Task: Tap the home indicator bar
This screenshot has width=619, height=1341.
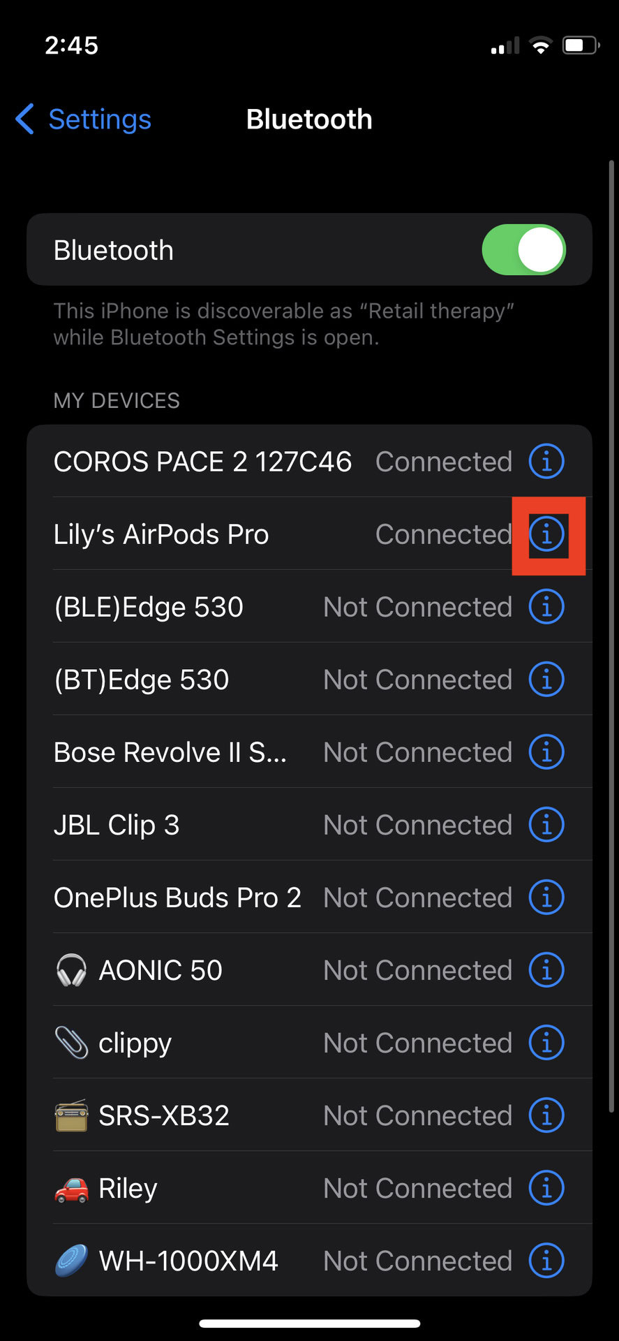Action: coord(309,1323)
